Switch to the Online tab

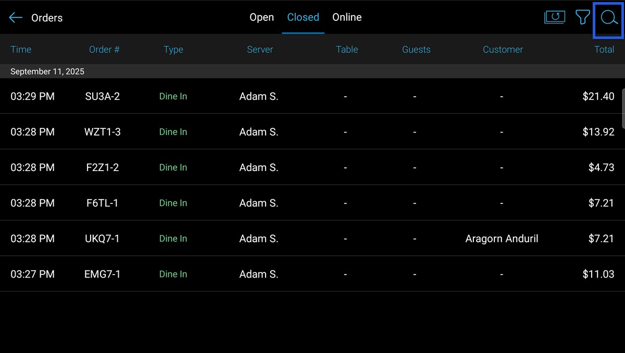click(347, 17)
